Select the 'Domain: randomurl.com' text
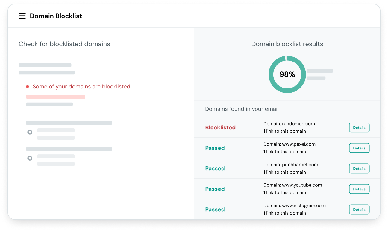388x231 pixels. point(289,124)
